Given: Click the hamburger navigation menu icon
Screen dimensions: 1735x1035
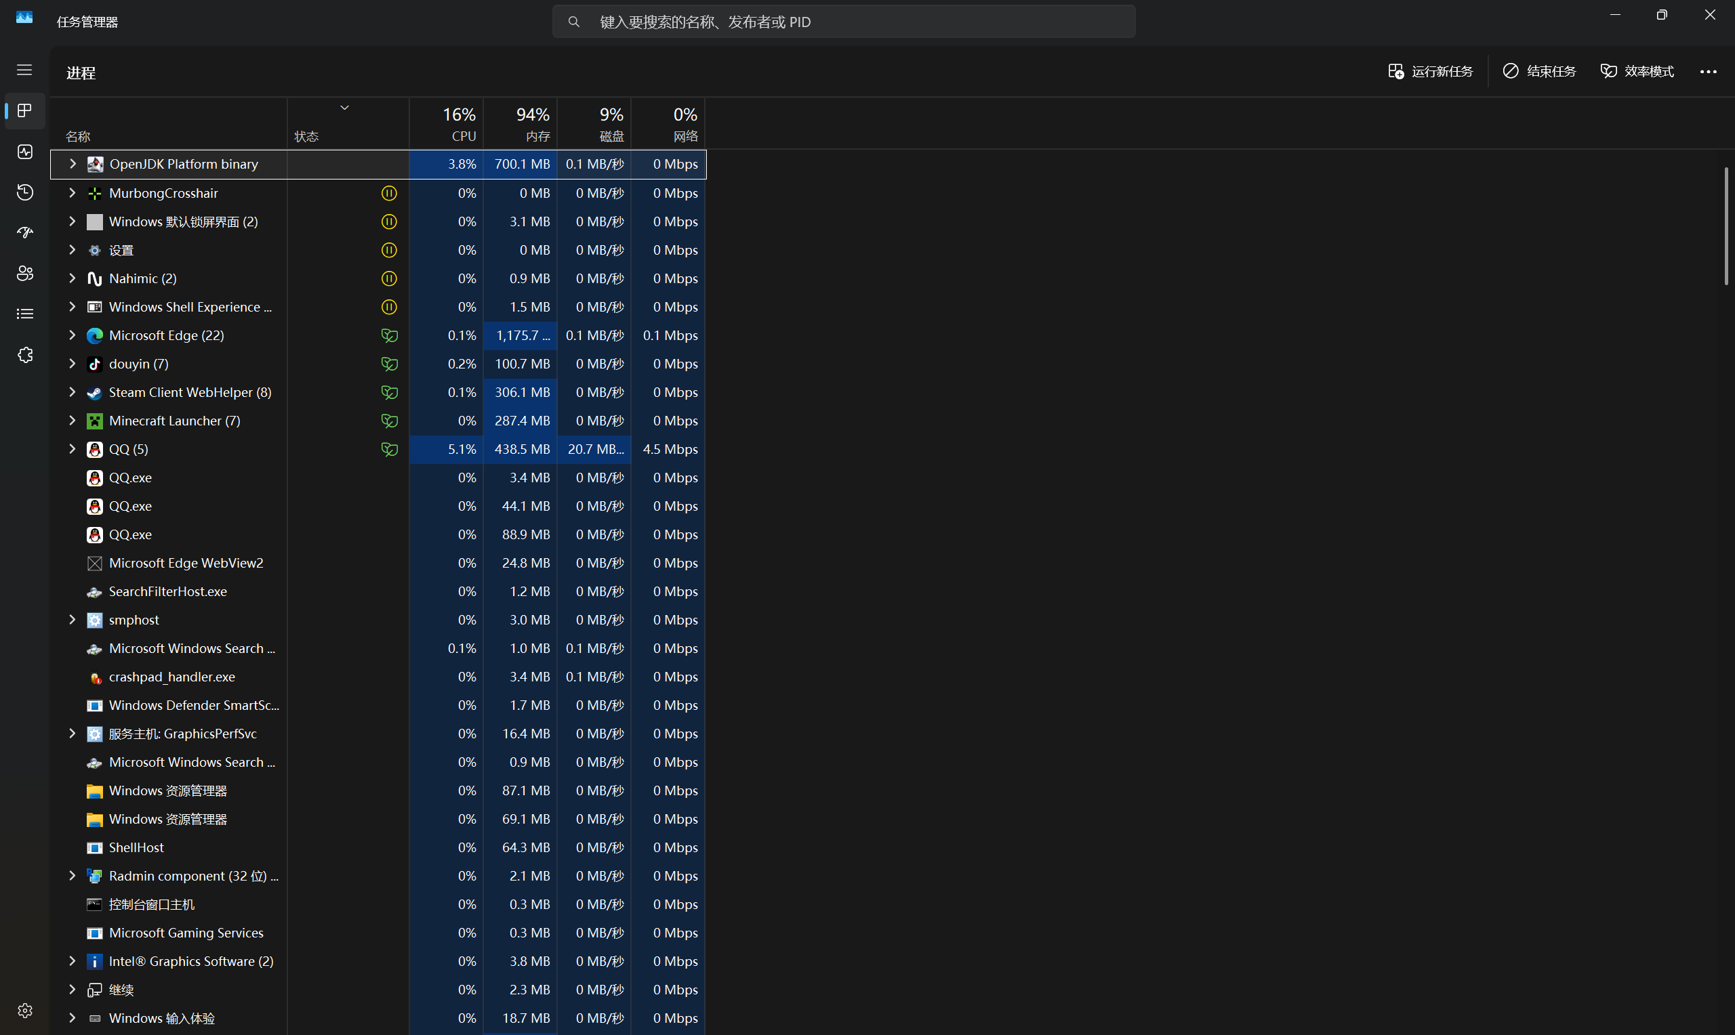Looking at the screenshot, I should 25,70.
